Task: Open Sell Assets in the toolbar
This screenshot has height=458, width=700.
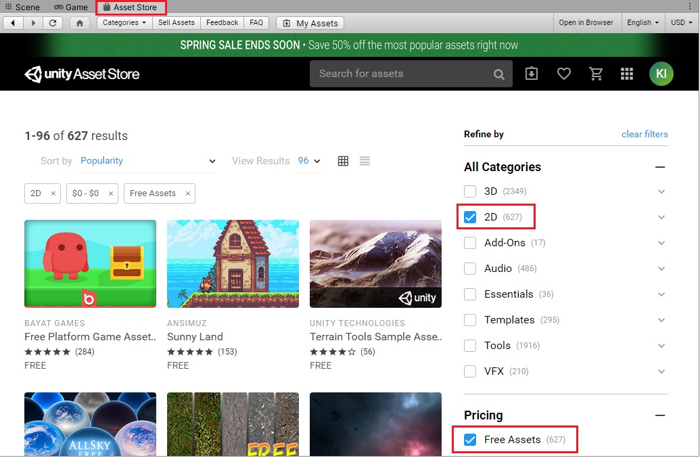Action: click(177, 23)
